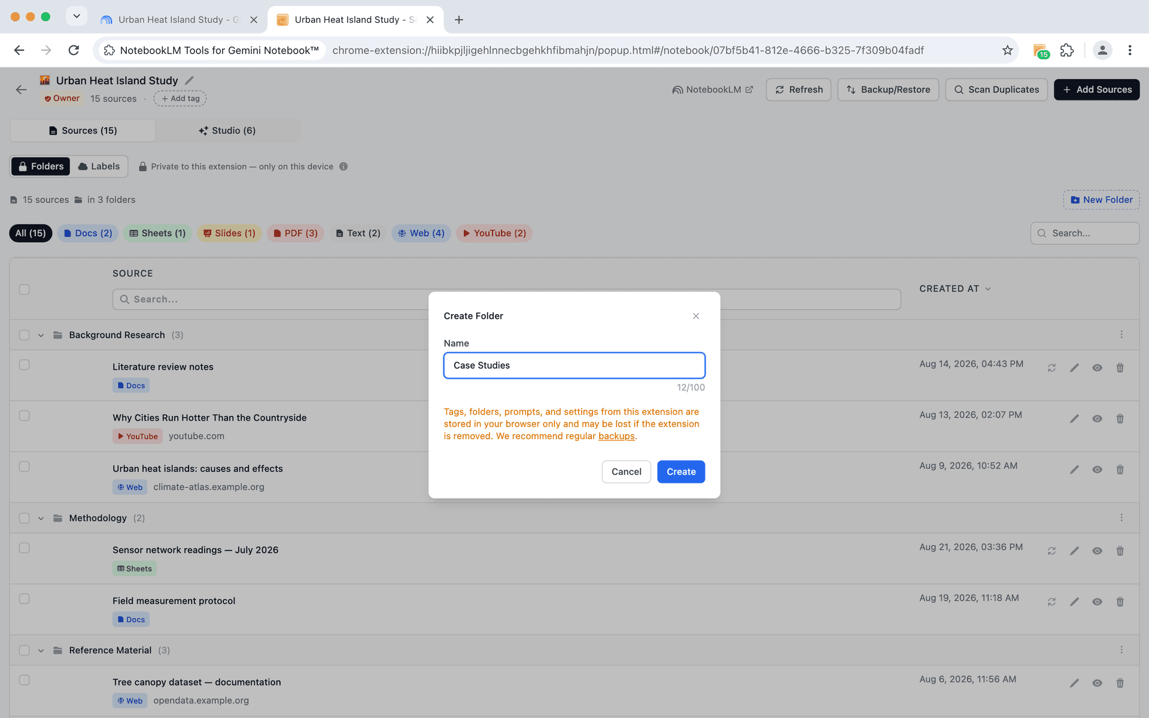Open the backups link in the warning
1149x718 pixels.
pos(616,436)
